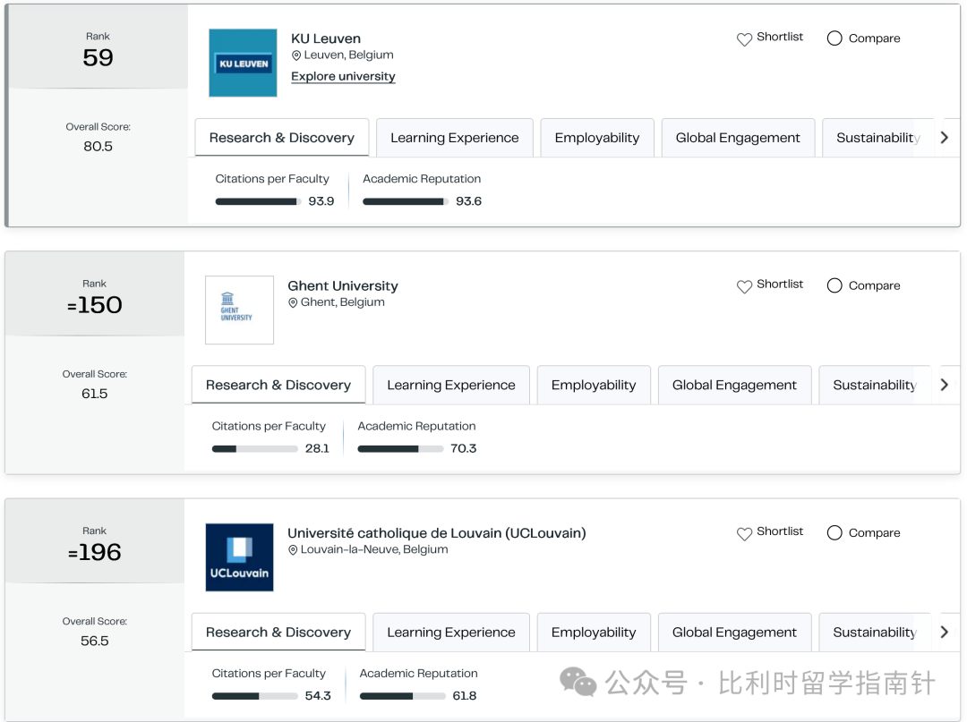The width and height of the screenshot is (967, 722).
Task: Open Ghent University's Employability tab
Action: (x=594, y=385)
